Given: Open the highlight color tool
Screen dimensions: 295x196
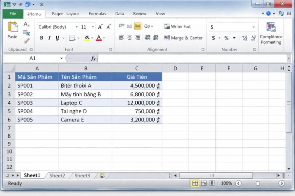Looking at the screenshot, I should click(x=87, y=38).
